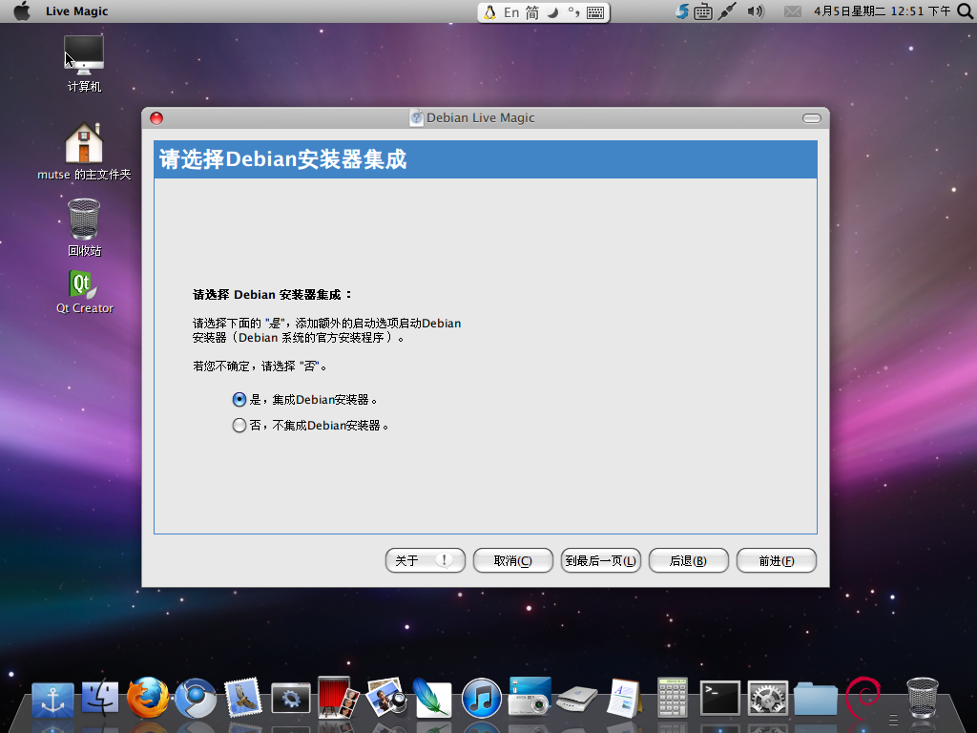Click the mail envelope indicator

(793, 11)
